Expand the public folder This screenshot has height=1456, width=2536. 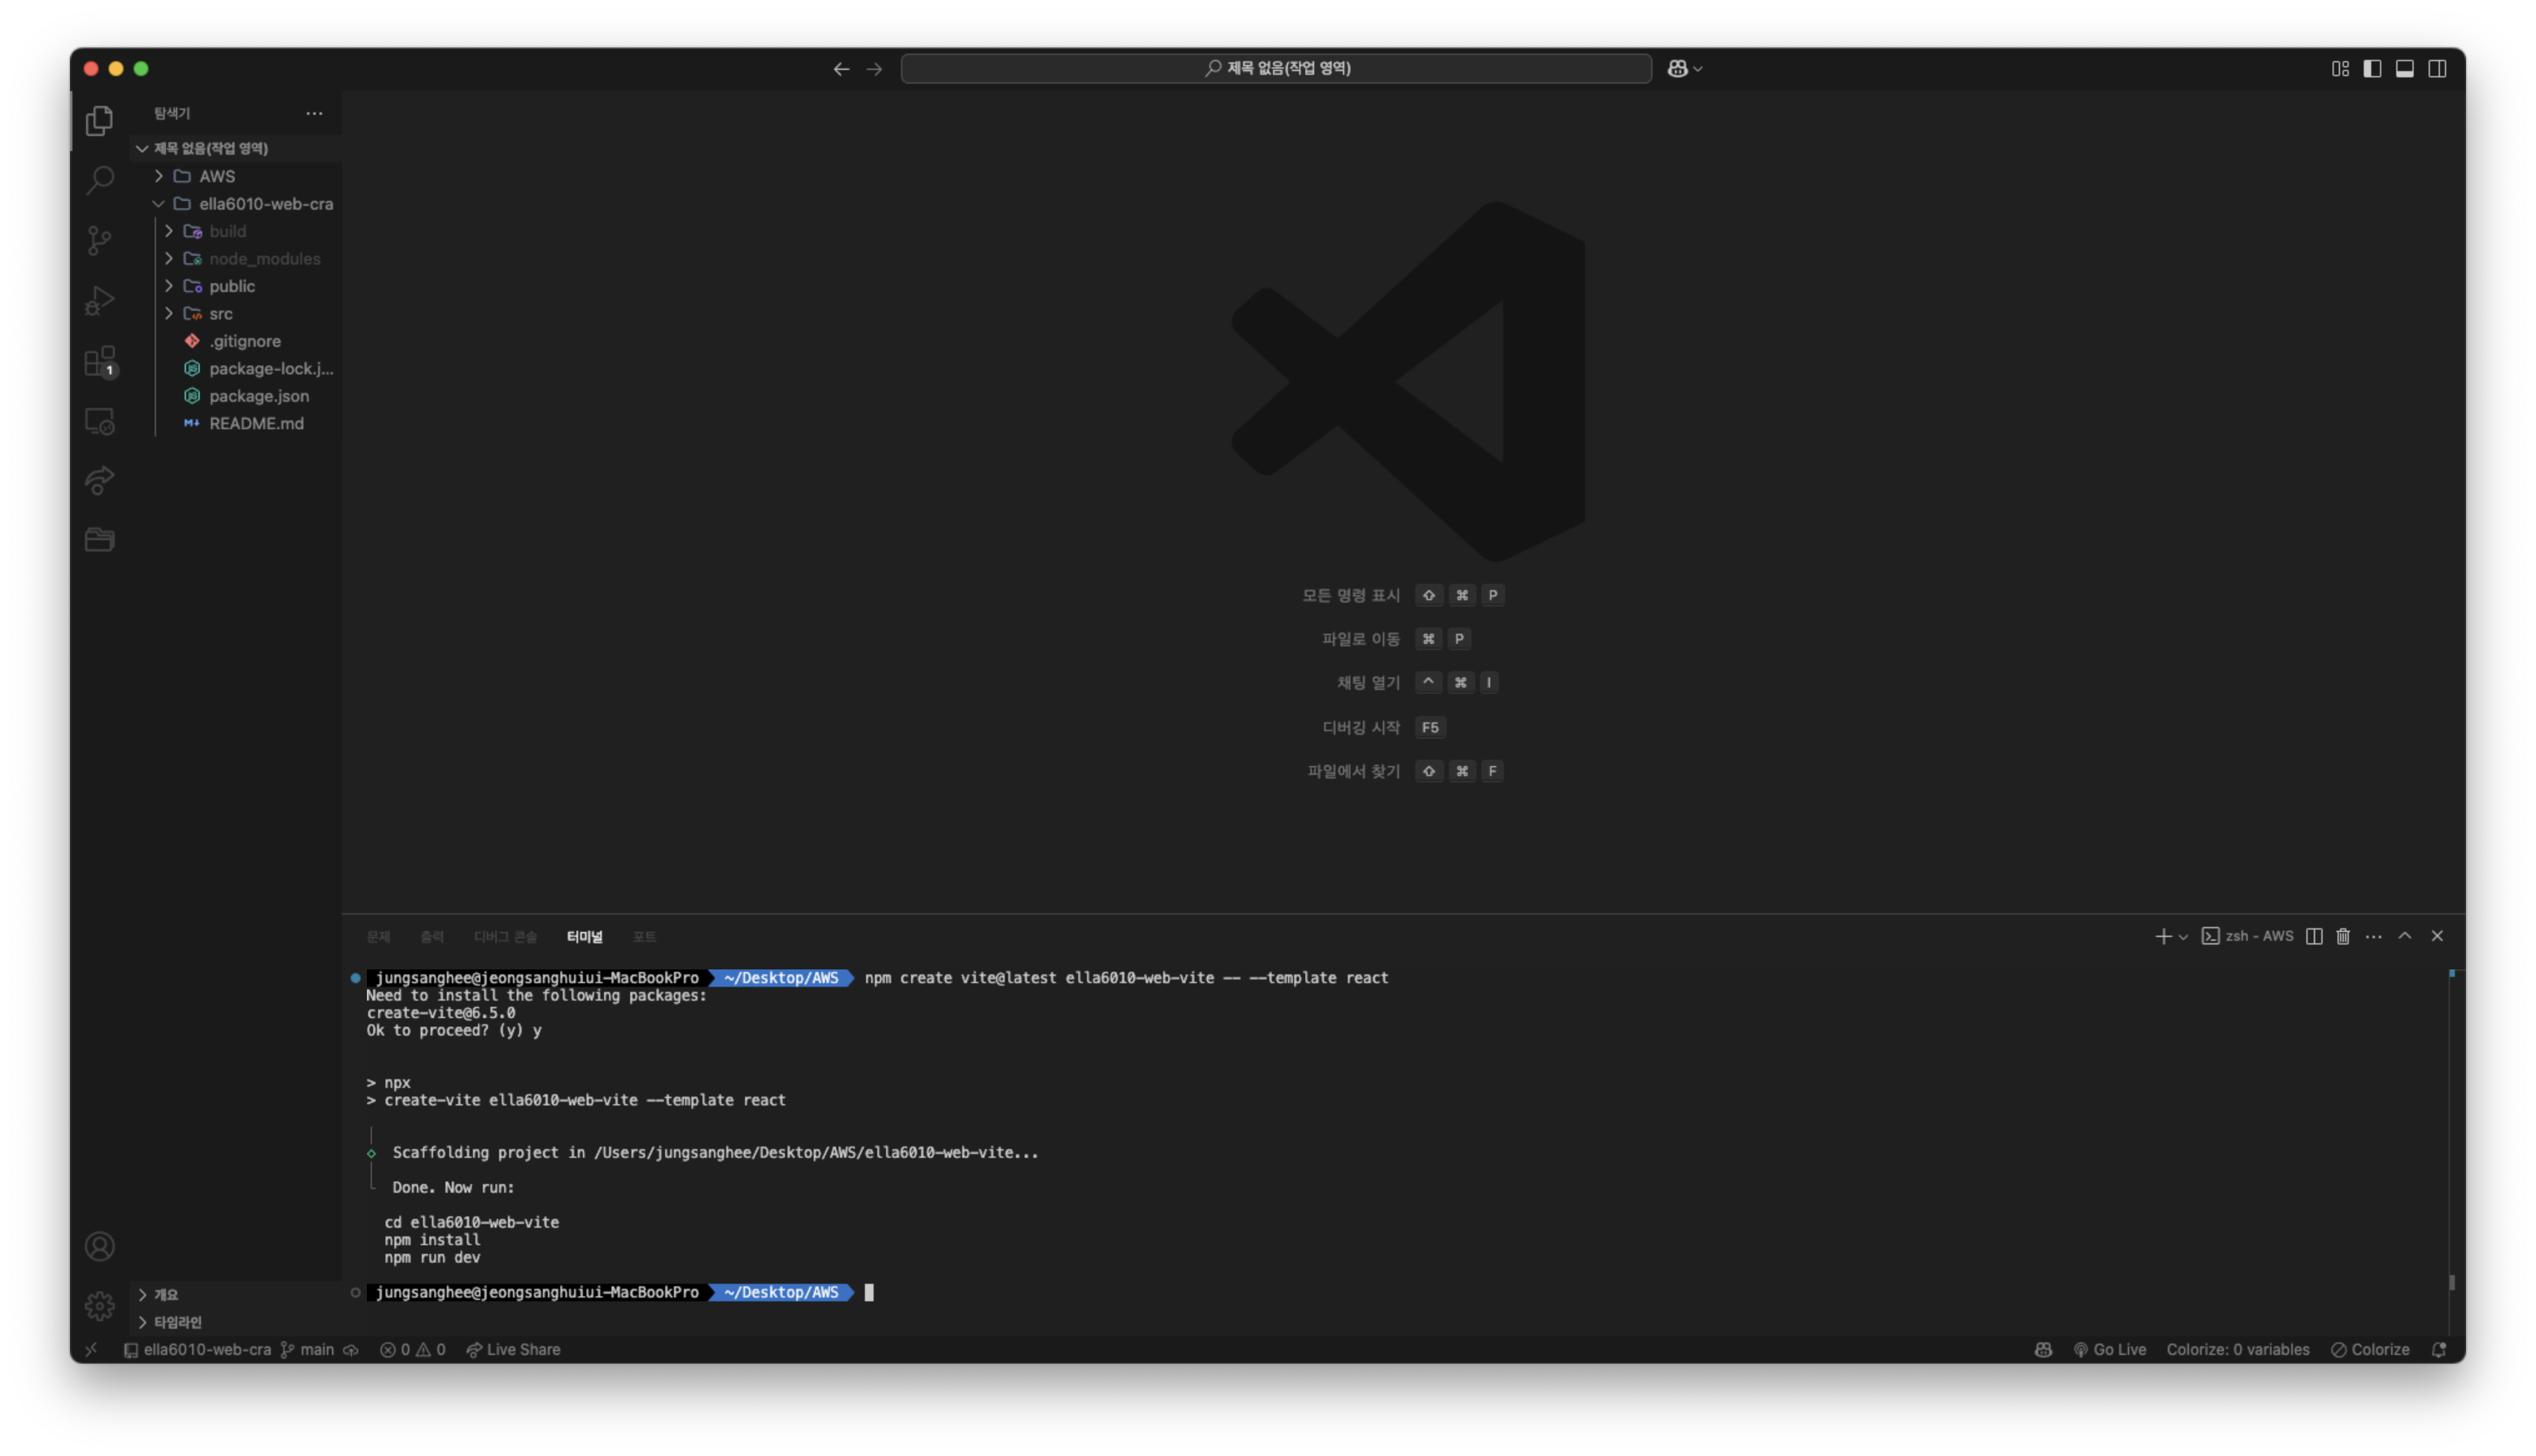(236, 286)
